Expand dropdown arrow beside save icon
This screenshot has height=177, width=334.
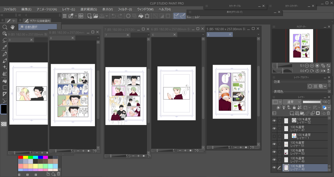[x=107, y=16]
